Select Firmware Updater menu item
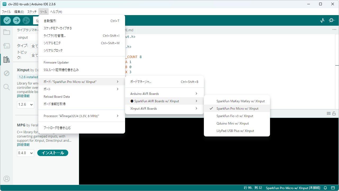This screenshot has height=191, width=339. pyautogui.click(x=56, y=63)
